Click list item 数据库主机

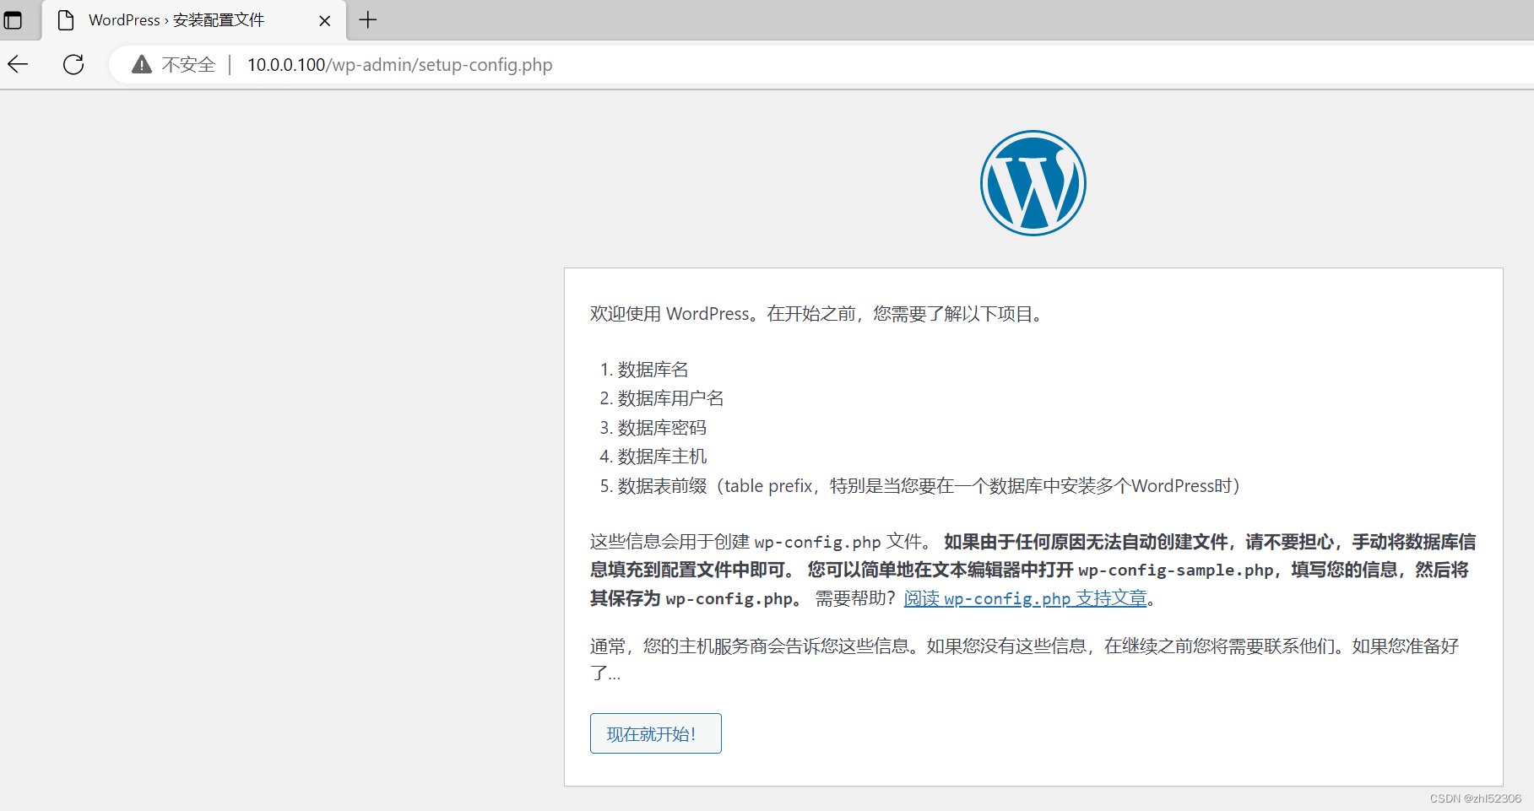(x=662, y=457)
